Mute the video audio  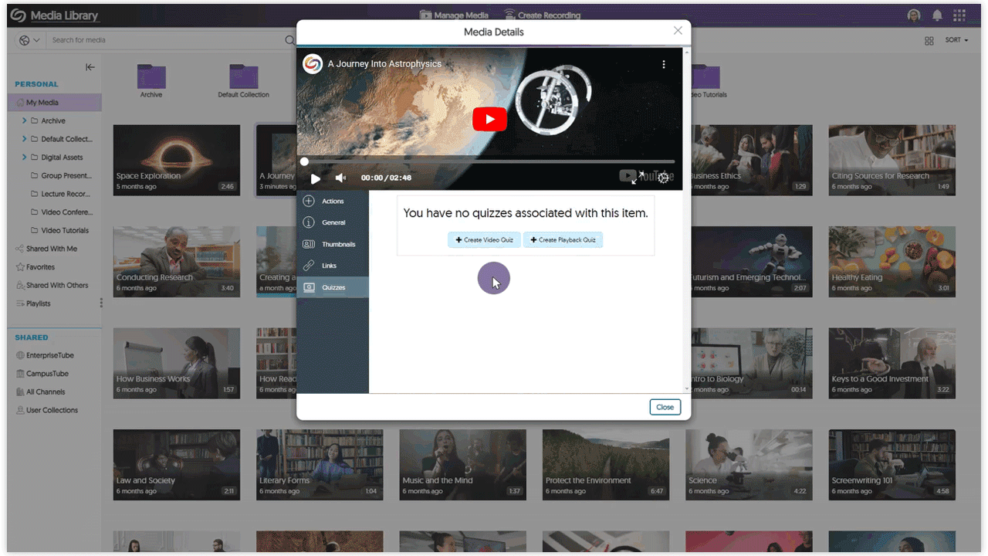[x=340, y=178]
